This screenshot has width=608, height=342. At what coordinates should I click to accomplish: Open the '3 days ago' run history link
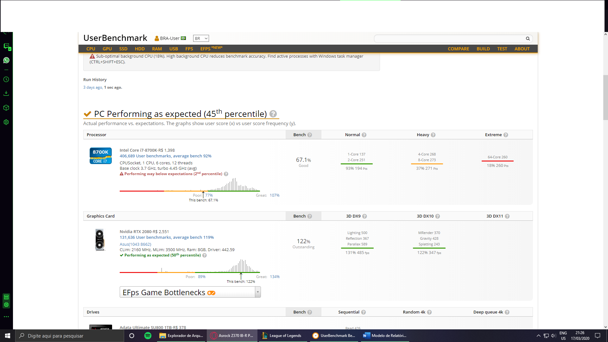pos(92,87)
